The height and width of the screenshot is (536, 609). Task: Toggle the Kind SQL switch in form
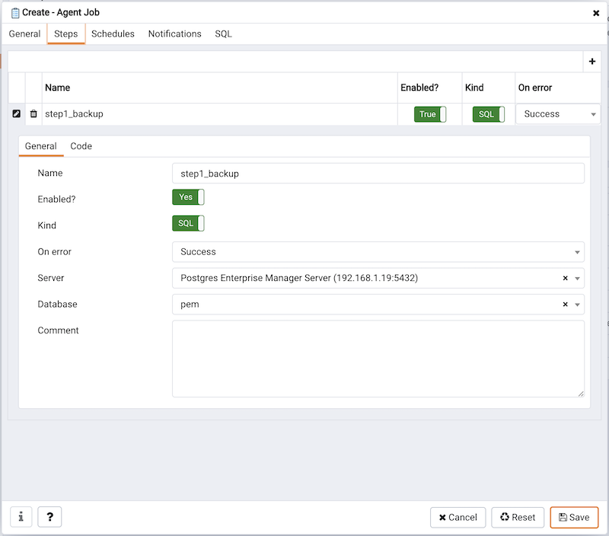tap(188, 223)
